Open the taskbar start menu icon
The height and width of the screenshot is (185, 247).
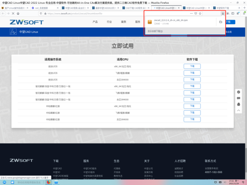(5, 182)
